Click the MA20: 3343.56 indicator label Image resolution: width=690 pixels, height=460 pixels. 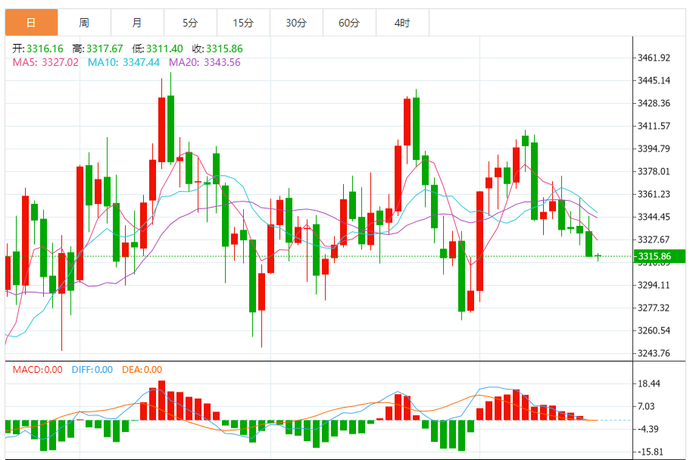(x=205, y=62)
